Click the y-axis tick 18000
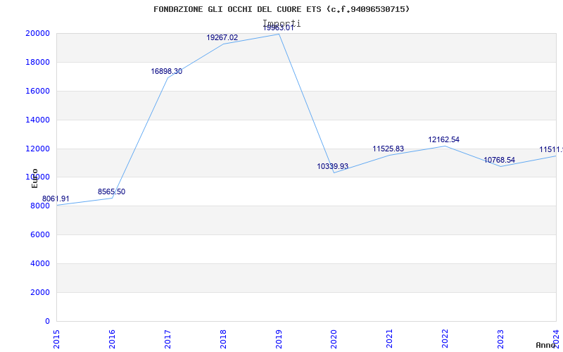 pyautogui.click(x=37, y=62)
